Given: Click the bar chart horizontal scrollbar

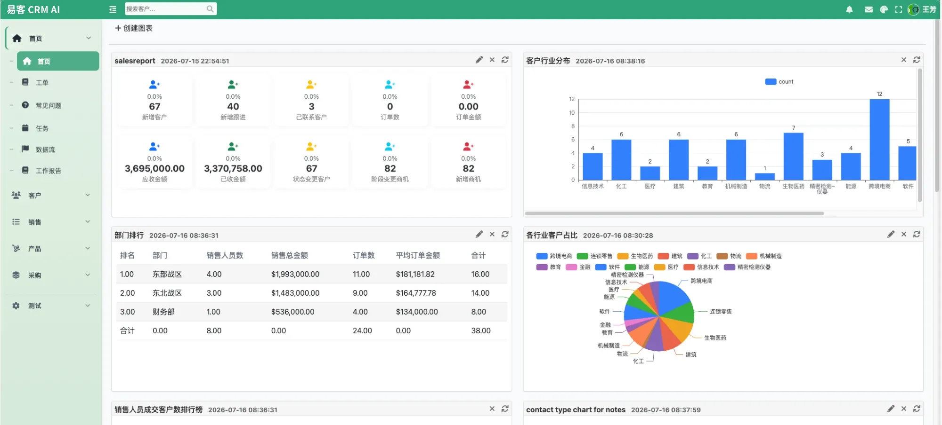Looking at the screenshot, I should click(x=674, y=213).
